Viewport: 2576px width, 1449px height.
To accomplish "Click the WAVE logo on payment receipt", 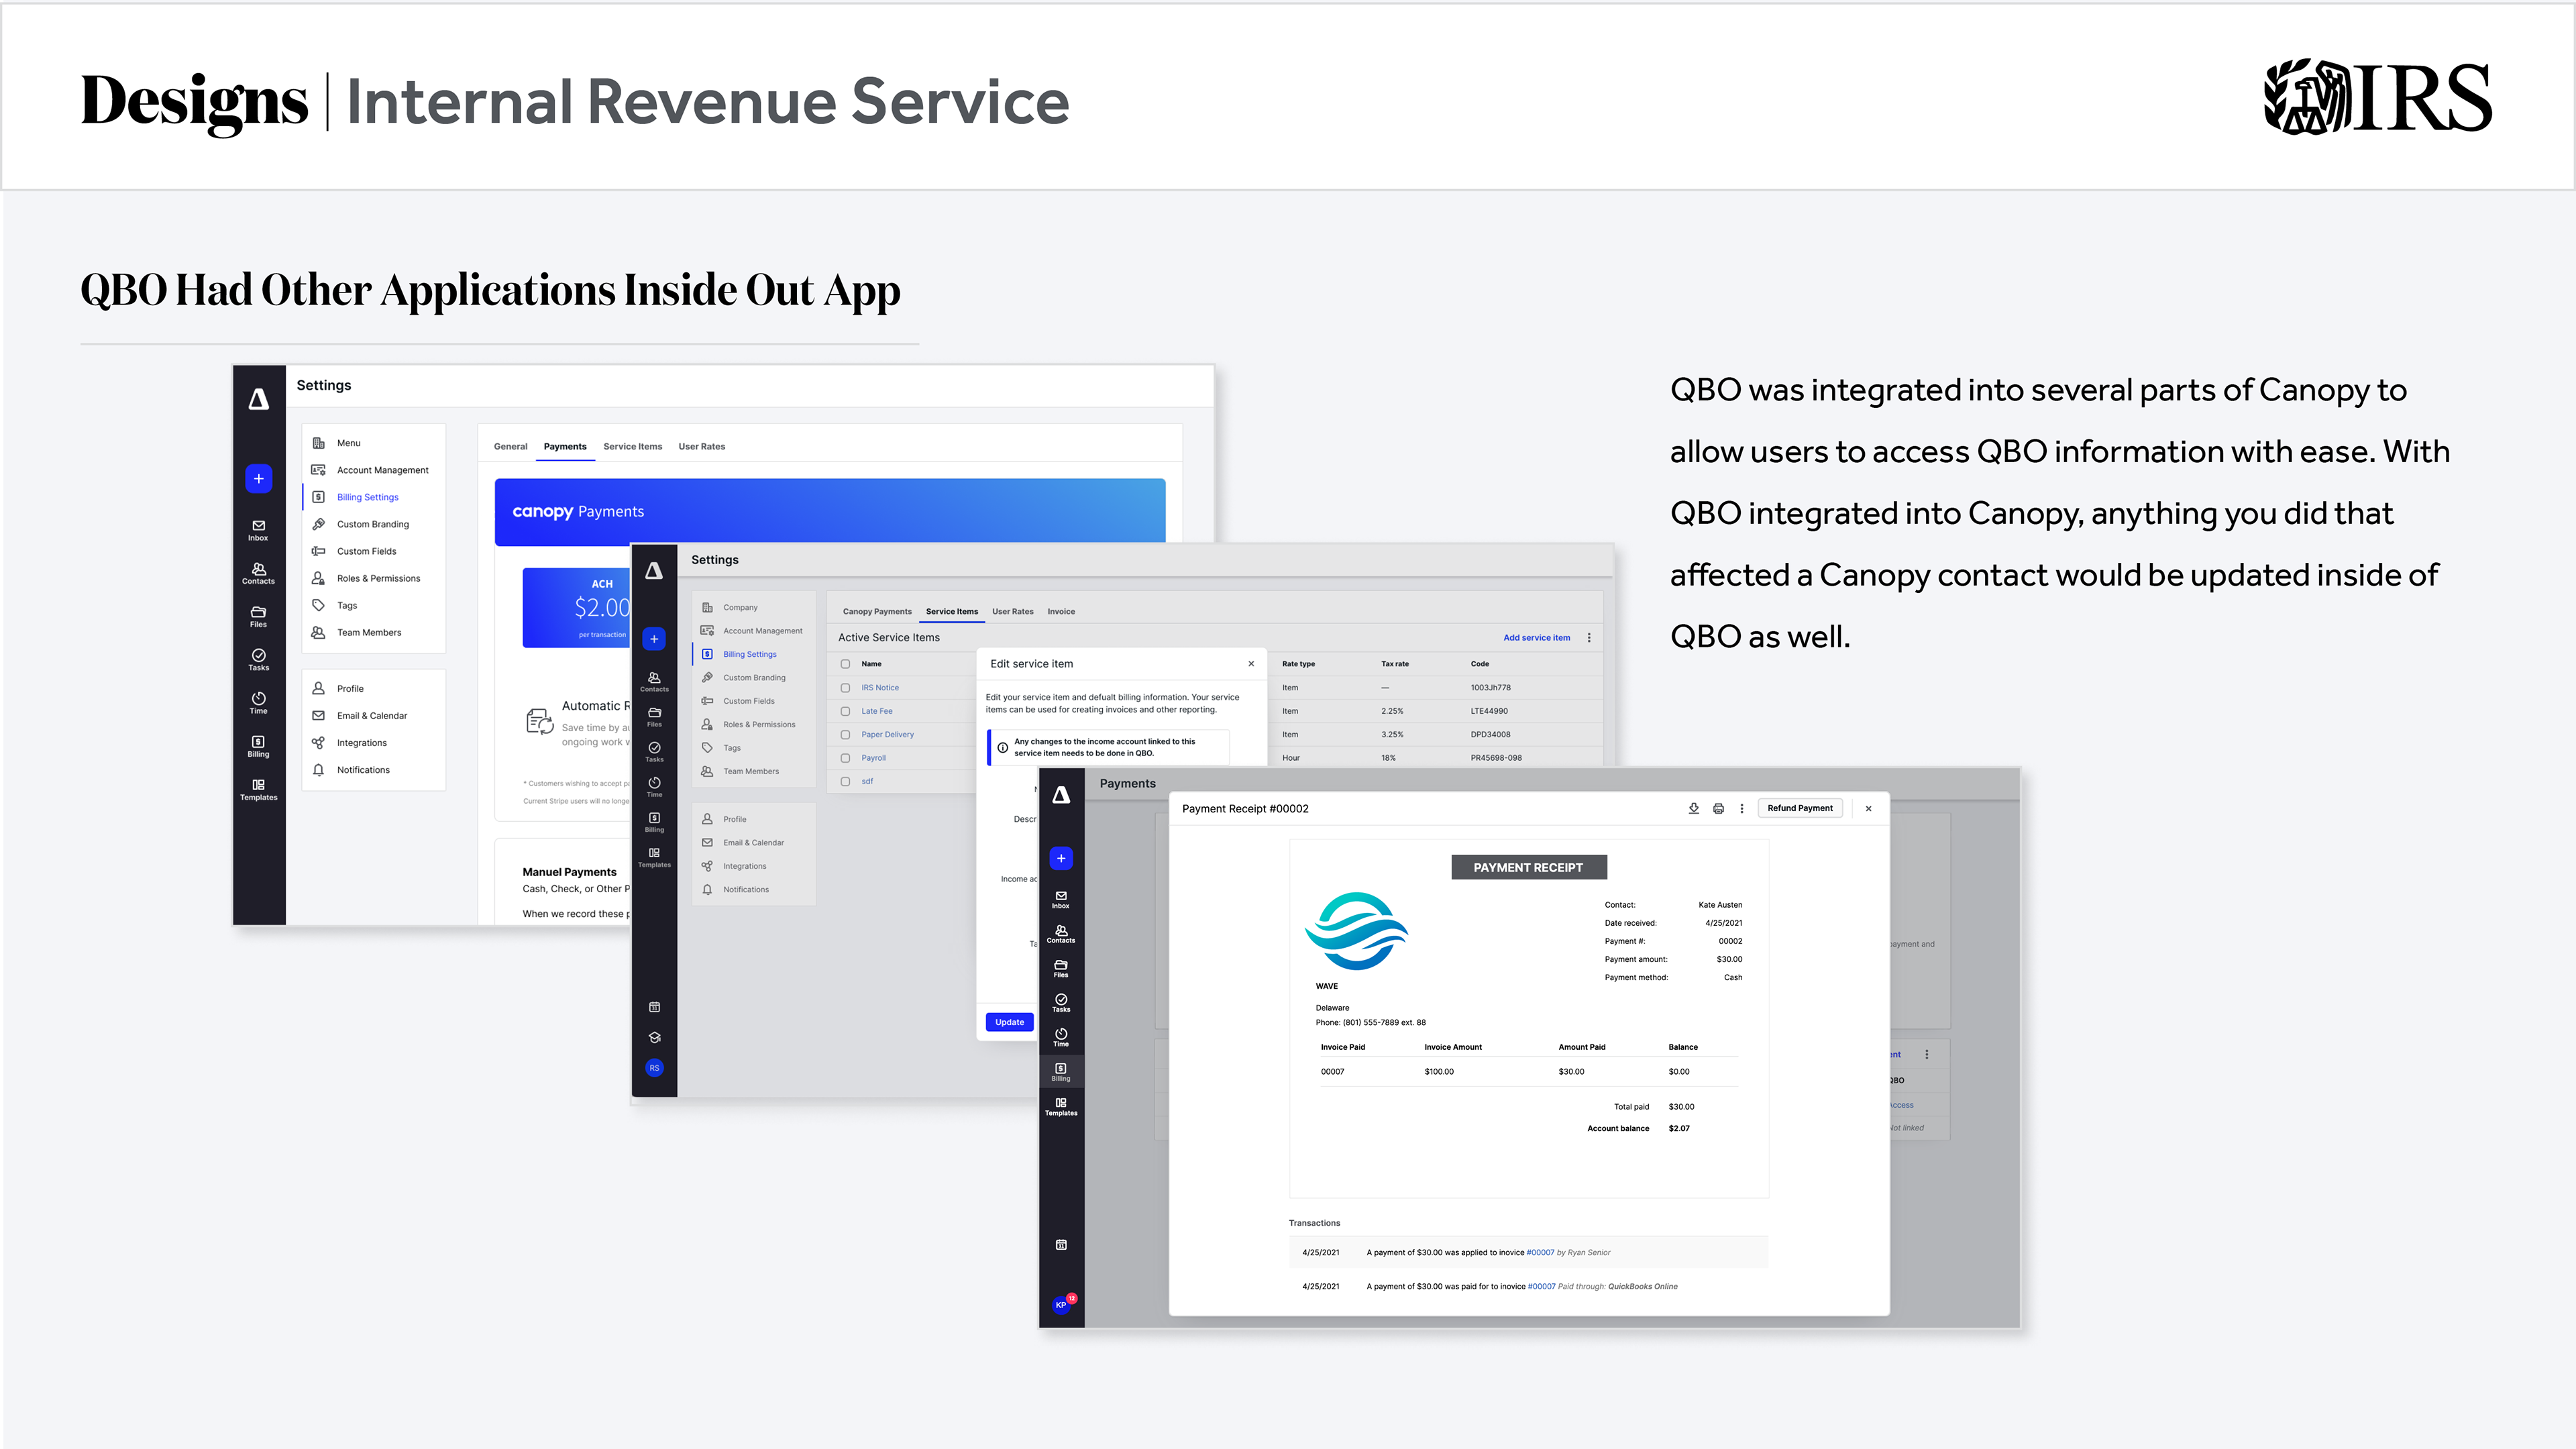I will (x=1356, y=931).
